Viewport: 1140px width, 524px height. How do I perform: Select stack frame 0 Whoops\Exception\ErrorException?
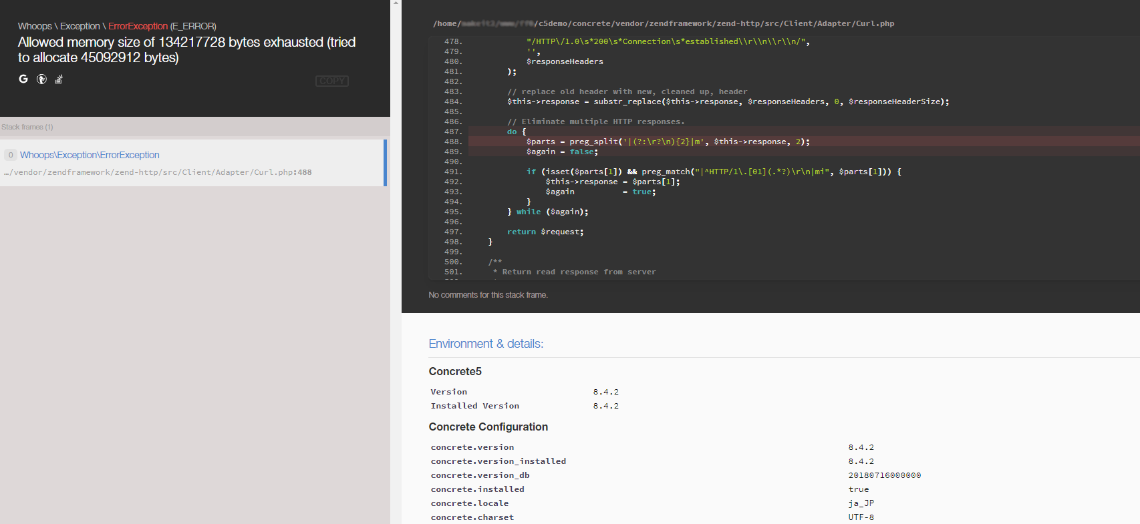[192, 163]
